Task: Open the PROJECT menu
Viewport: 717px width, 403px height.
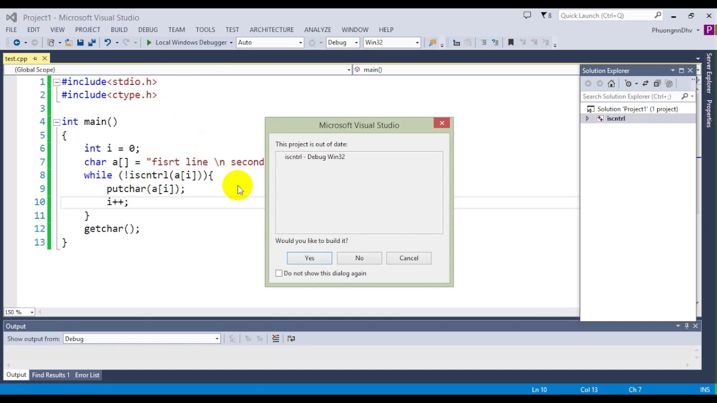Action: pyautogui.click(x=87, y=30)
